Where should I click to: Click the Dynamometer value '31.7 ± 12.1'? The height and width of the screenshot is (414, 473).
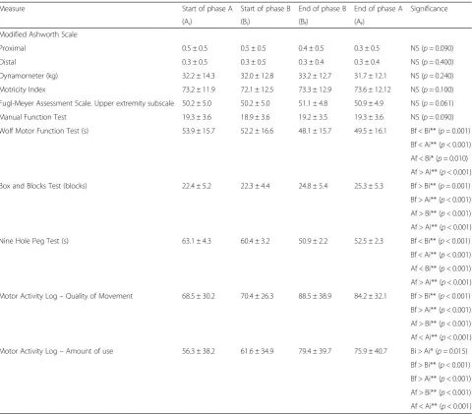(x=370, y=76)
